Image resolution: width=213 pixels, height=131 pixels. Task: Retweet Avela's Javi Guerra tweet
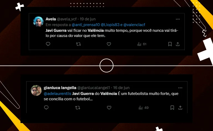(78, 44)
